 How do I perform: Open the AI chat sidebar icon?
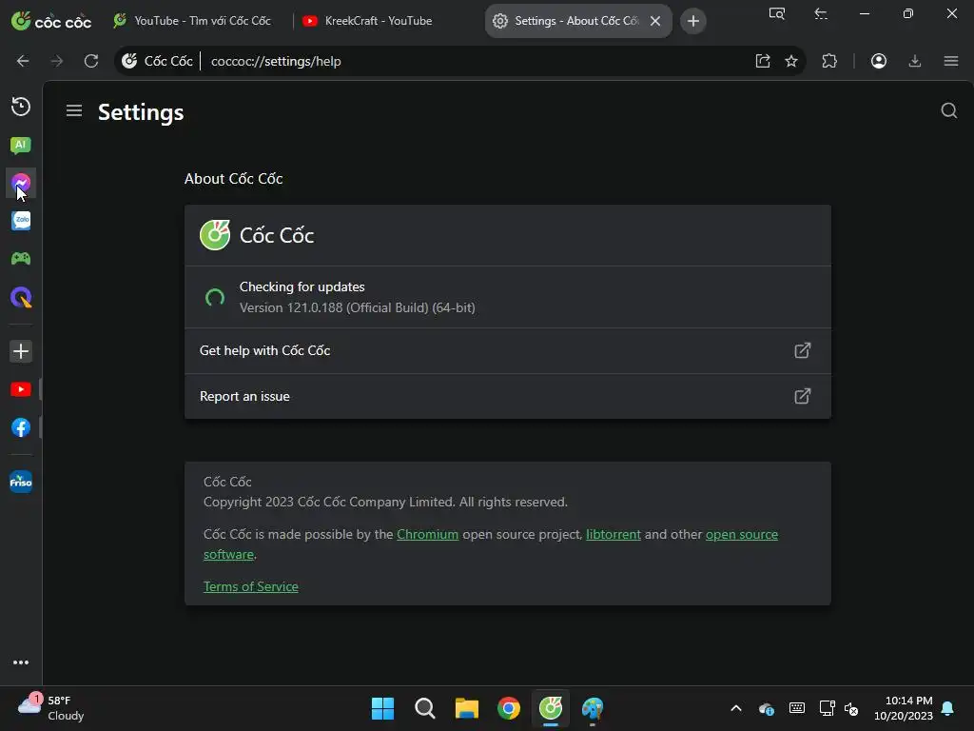click(x=21, y=146)
